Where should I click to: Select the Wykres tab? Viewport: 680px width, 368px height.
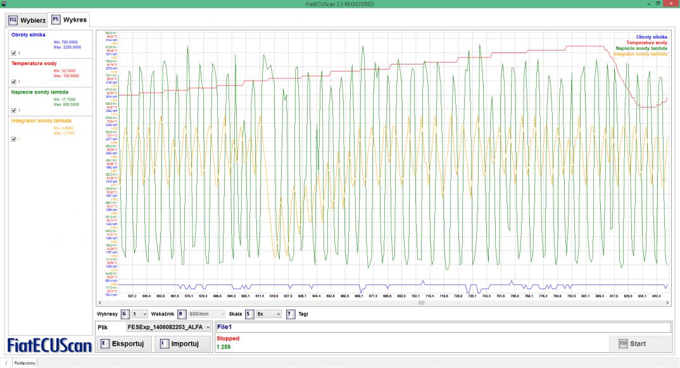[x=68, y=20]
